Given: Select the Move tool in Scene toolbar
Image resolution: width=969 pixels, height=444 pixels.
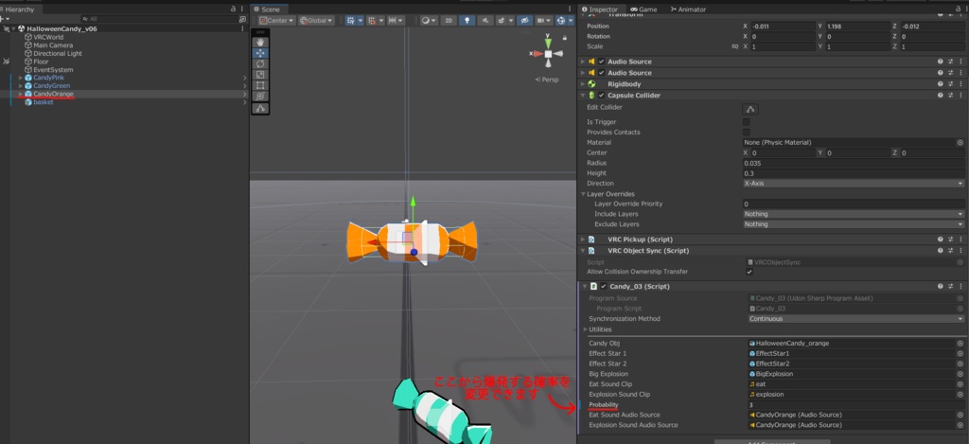Looking at the screenshot, I should pyautogui.click(x=260, y=53).
